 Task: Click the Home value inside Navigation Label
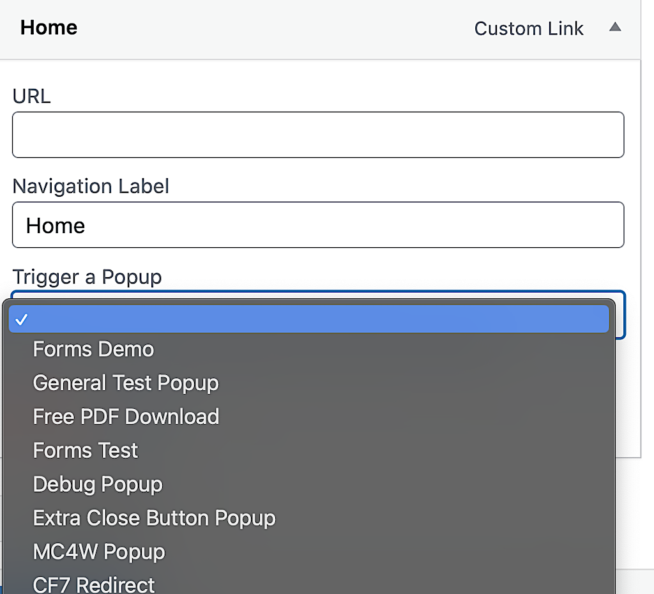pyautogui.click(x=55, y=225)
